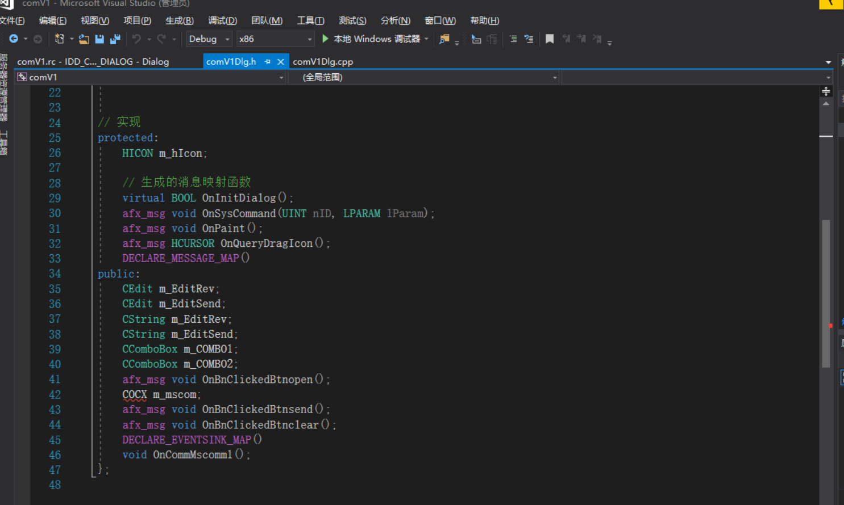Click the Undo arrow icon

tap(136, 39)
